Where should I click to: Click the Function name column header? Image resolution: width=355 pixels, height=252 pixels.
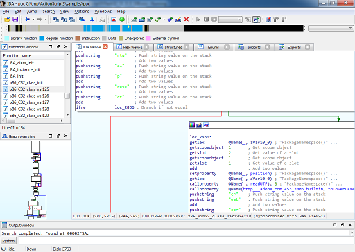(x=33, y=55)
